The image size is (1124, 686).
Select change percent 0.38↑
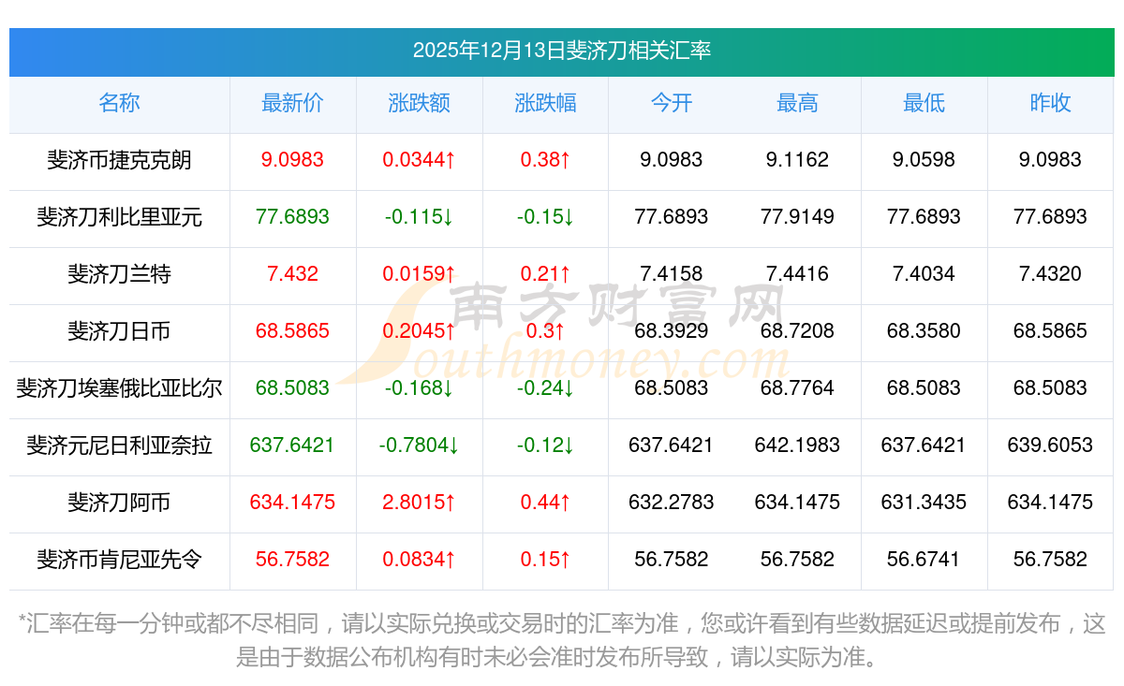coord(545,160)
